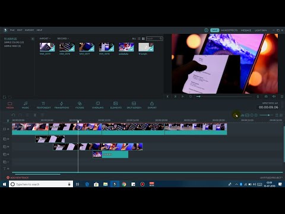Viewport: 285px width, 214px height.
Task: Click the preview progress slider
Action: [224, 96]
